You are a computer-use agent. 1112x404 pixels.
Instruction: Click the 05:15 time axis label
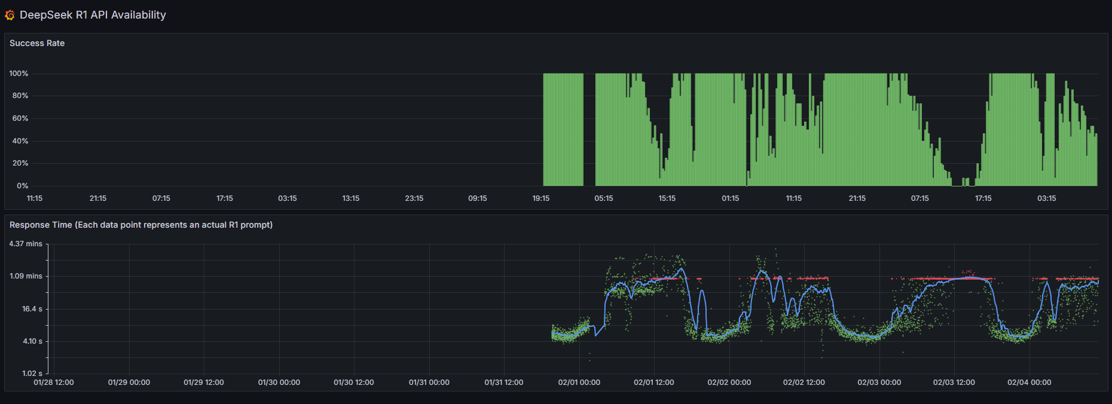tap(604, 198)
